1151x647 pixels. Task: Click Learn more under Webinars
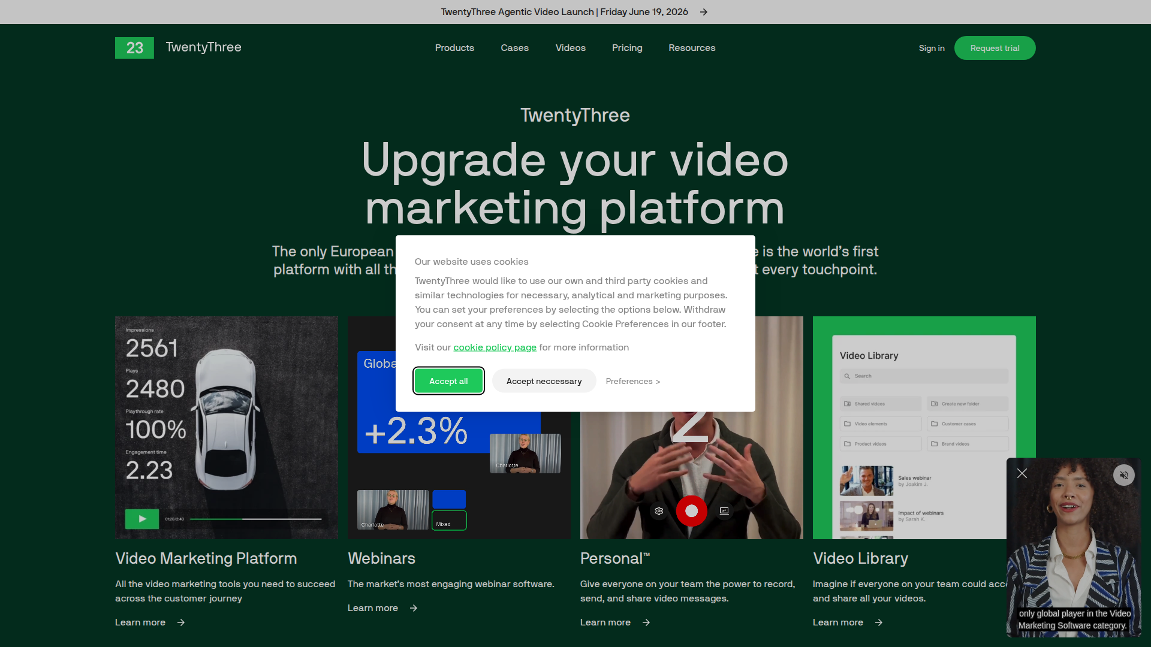point(373,608)
